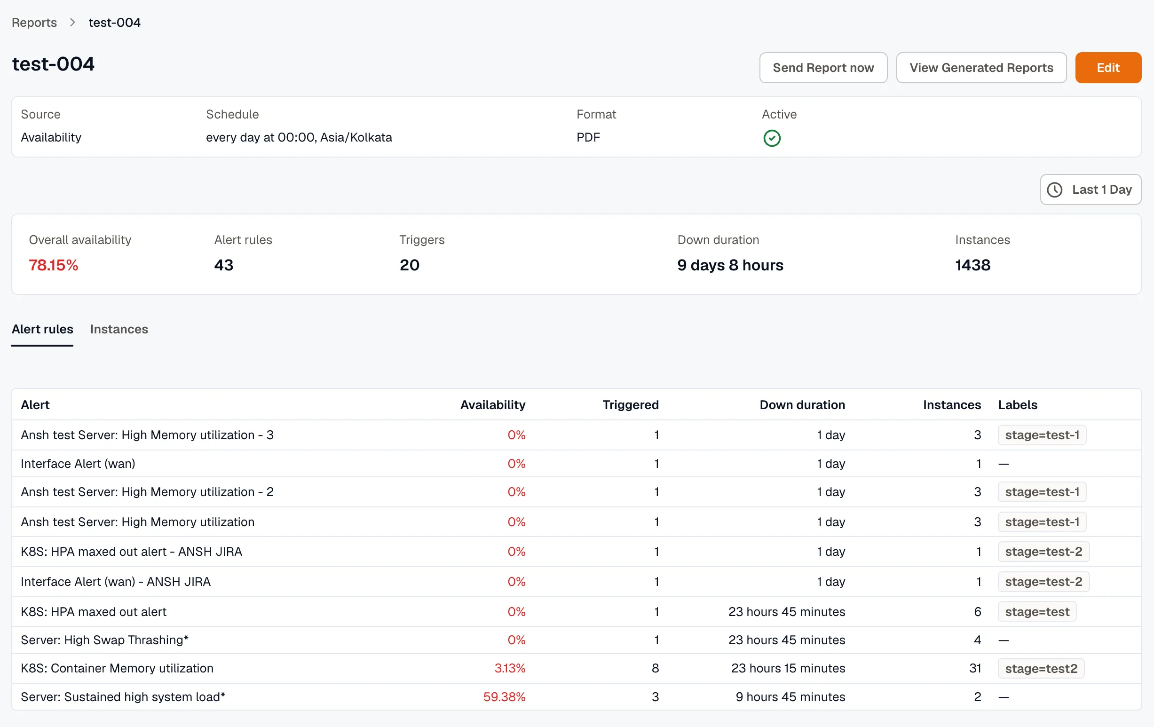Click the test-004 breadcrumb item

tap(115, 23)
